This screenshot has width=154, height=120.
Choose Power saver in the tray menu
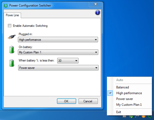[125, 99]
